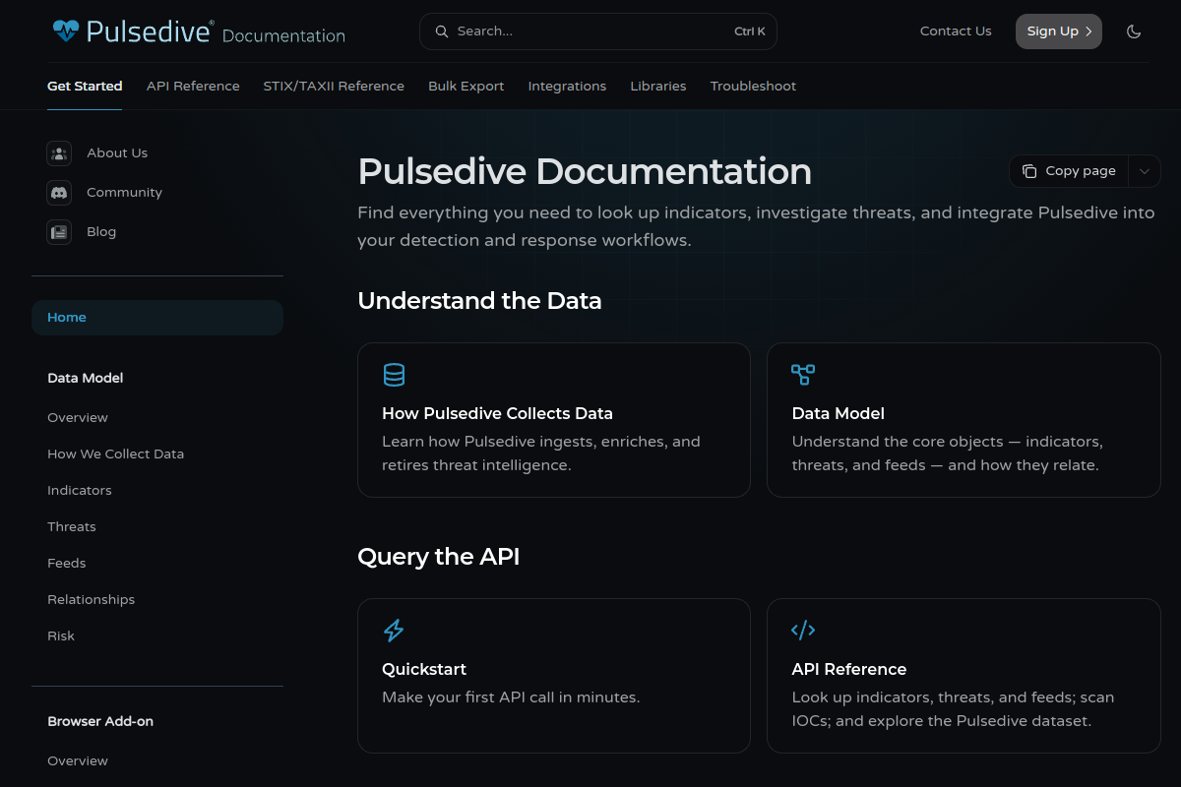This screenshot has width=1181, height=787.
Task: Click the magnifier icon in search bar
Action: tap(442, 31)
